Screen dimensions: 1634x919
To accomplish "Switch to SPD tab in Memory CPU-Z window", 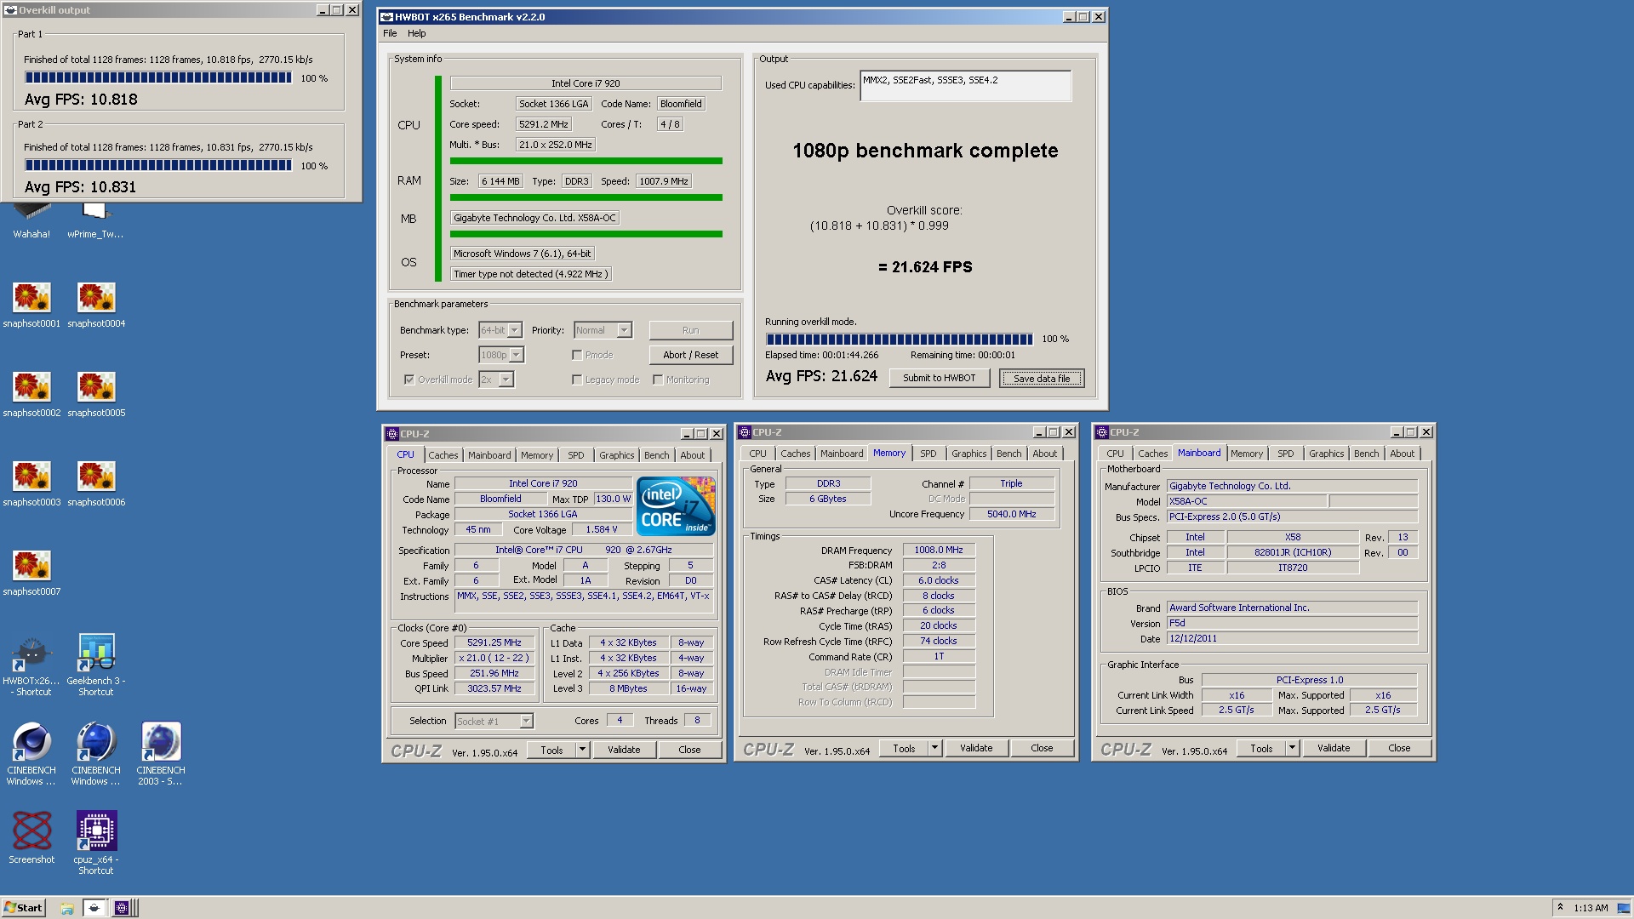I will coord(928,454).
